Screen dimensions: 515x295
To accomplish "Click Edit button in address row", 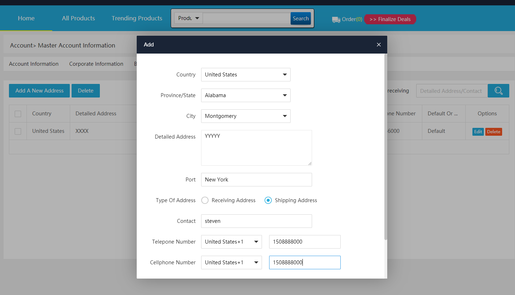I will tap(478, 132).
